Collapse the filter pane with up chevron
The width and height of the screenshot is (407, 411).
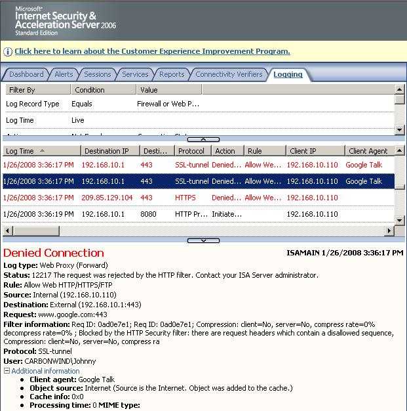(x=203, y=139)
